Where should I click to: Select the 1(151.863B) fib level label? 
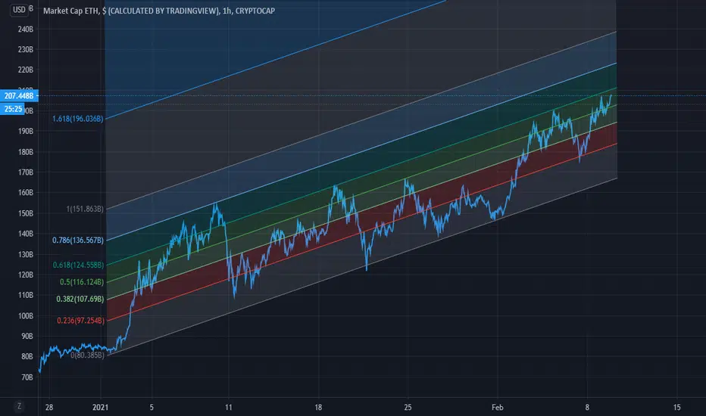click(x=85, y=209)
